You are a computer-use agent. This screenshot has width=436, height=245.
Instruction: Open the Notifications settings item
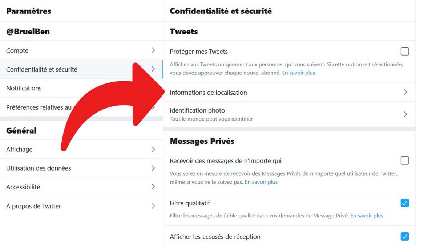click(81, 88)
